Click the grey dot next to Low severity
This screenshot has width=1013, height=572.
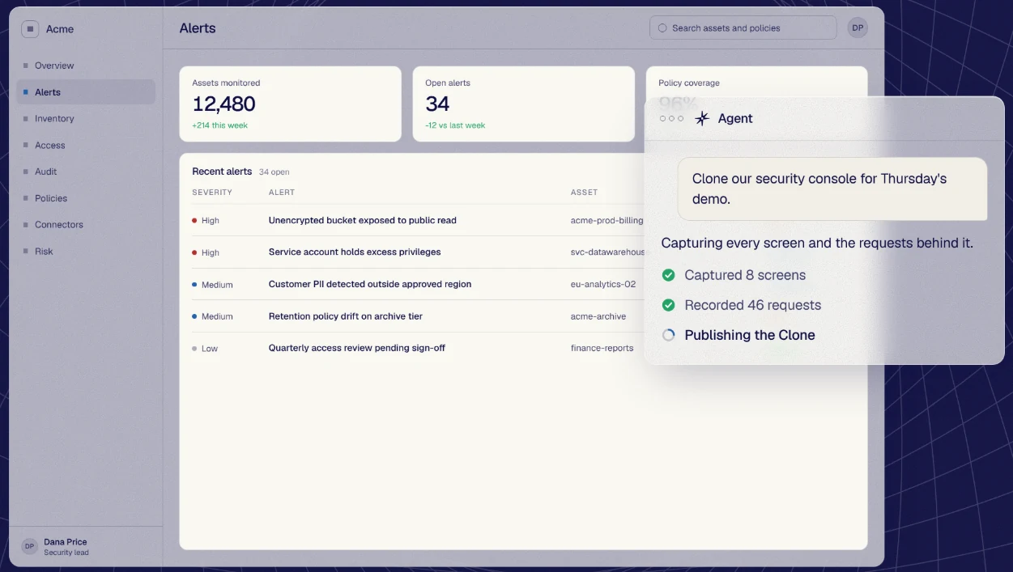pyautogui.click(x=194, y=349)
